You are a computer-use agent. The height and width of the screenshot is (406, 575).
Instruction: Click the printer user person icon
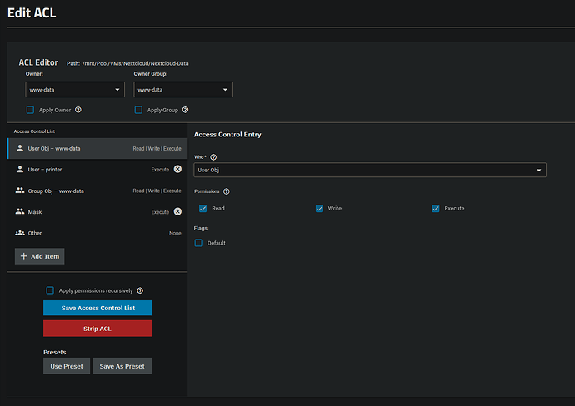click(20, 169)
